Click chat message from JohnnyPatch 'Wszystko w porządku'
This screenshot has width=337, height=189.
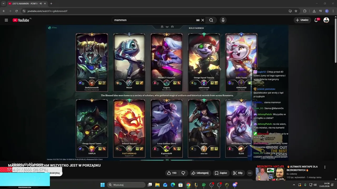[x=270, y=116]
